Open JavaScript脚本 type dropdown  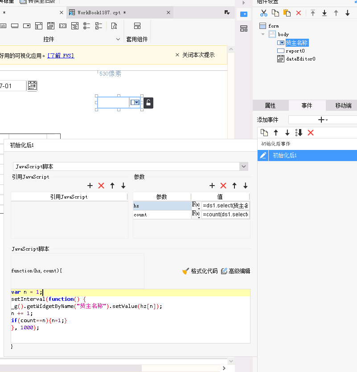(x=244, y=166)
